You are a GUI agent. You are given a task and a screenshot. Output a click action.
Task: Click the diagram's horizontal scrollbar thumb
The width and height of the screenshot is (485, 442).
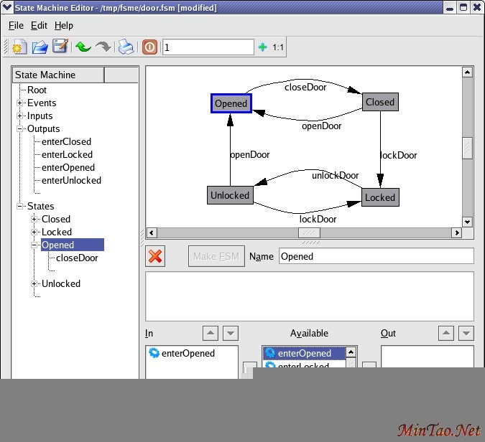(309, 232)
